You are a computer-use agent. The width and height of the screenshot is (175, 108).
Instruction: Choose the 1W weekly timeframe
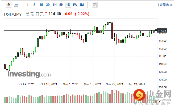coord(75,5)
